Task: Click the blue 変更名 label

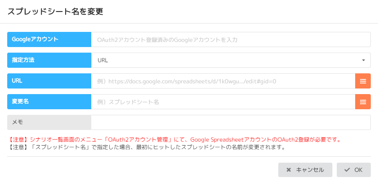Action: (x=49, y=102)
